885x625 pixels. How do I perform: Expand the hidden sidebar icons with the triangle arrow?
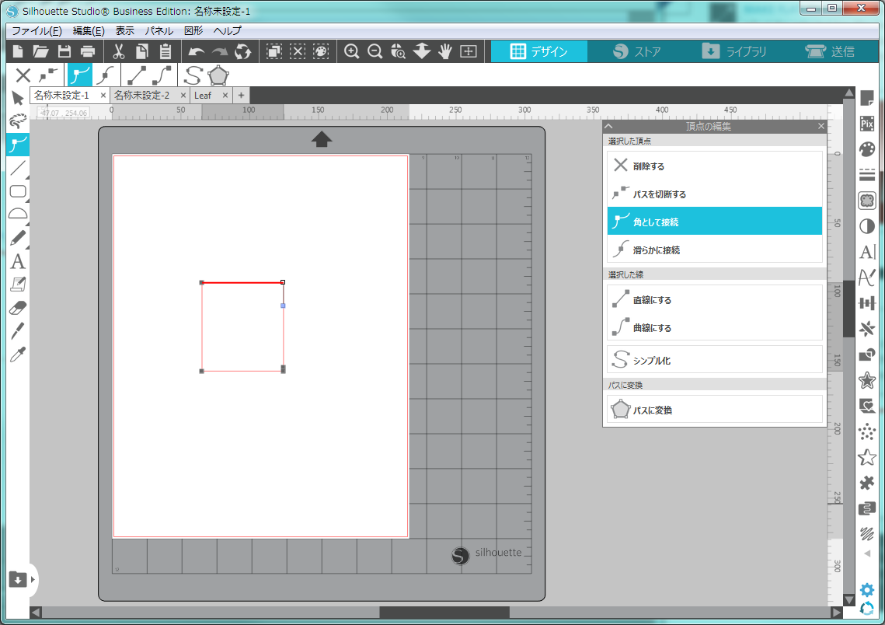(867, 553)
